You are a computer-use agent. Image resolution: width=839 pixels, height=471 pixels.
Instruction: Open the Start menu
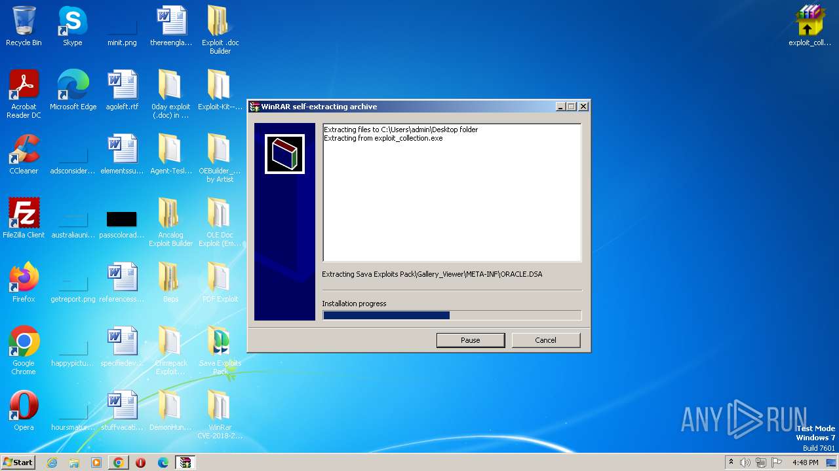click(18, 462)
